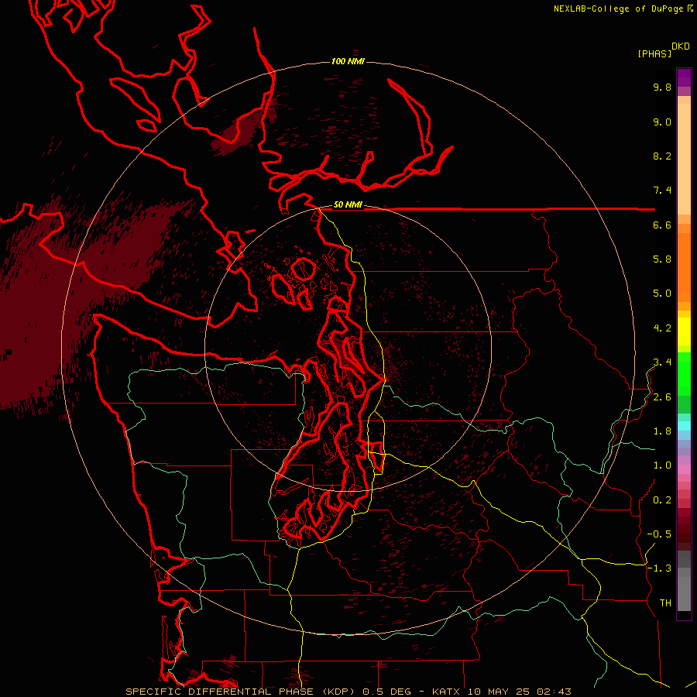
Task: Pick the cyan color bar segment
Action: pyautogui.click(x=684, y=425)
